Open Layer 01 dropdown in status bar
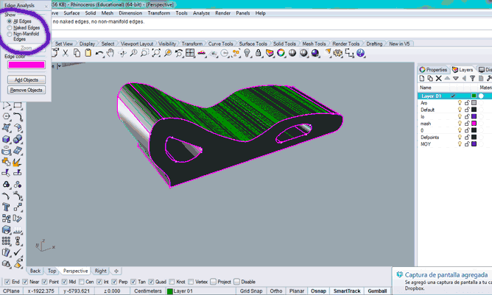 [183, 291]
